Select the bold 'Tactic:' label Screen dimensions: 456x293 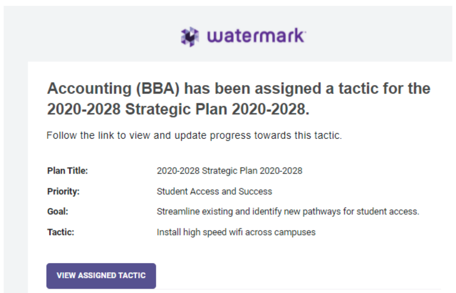coord(60,232)
